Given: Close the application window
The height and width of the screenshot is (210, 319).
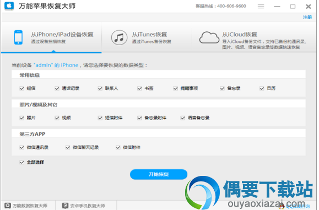Looking at the screenshot, I should (x=309, y=7).
